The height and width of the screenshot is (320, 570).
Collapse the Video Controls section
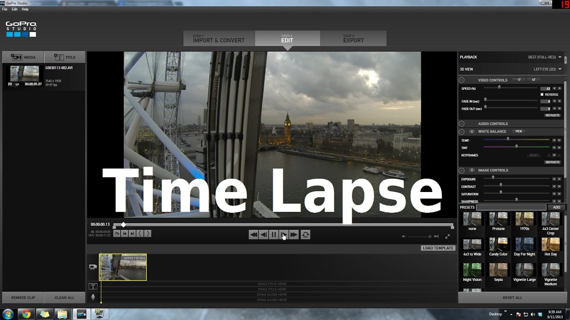pyautogui.click(x=462, y=80)
